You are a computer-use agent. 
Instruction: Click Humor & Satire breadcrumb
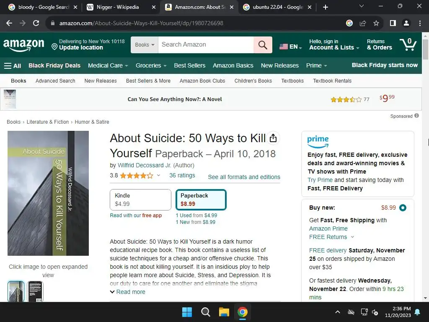pos(92,122)
